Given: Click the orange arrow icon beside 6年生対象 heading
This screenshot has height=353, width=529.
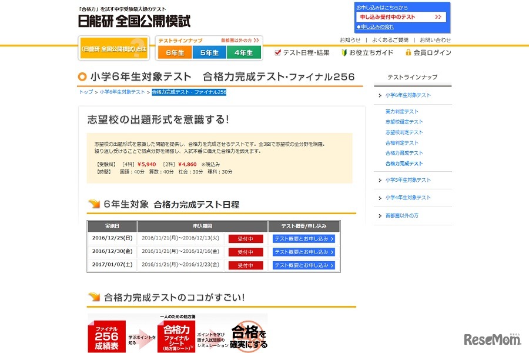Looking at the screenshot, I should tap(94, 204).
